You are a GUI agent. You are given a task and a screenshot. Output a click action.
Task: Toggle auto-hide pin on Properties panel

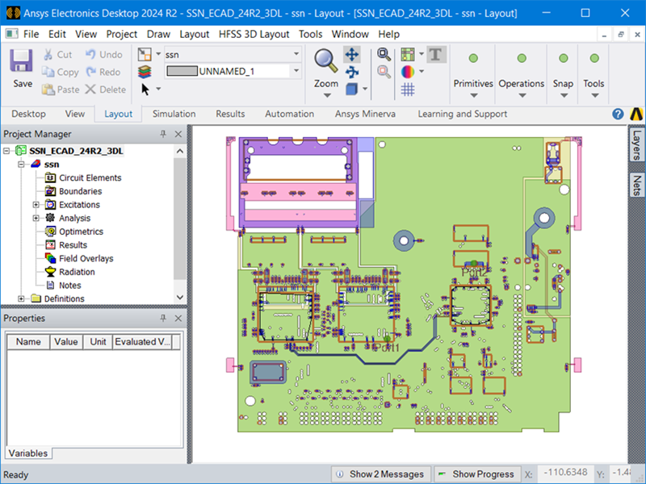click(164, 318)
